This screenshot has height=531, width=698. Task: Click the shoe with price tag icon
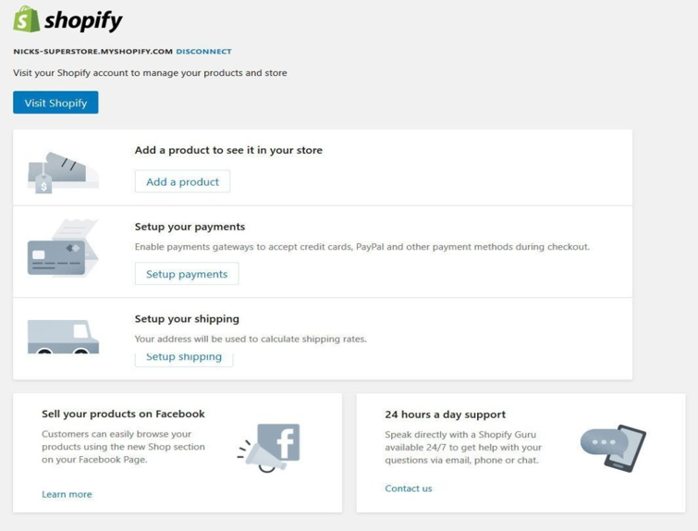(63, 173)
